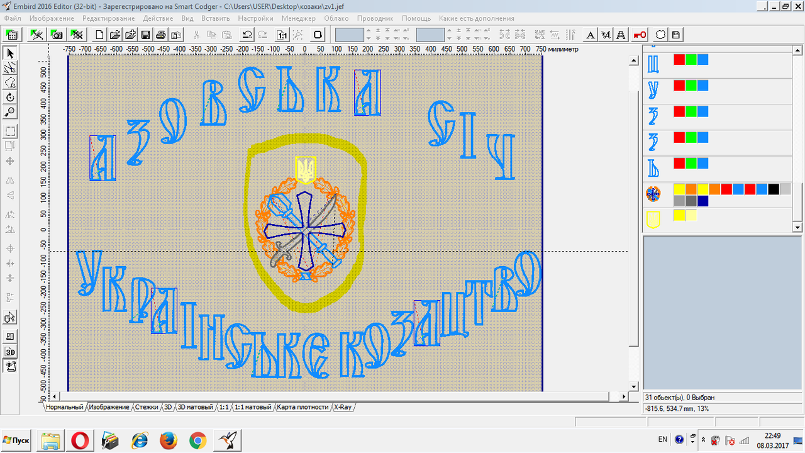Click the letter A text tool icon

(591, 35)
